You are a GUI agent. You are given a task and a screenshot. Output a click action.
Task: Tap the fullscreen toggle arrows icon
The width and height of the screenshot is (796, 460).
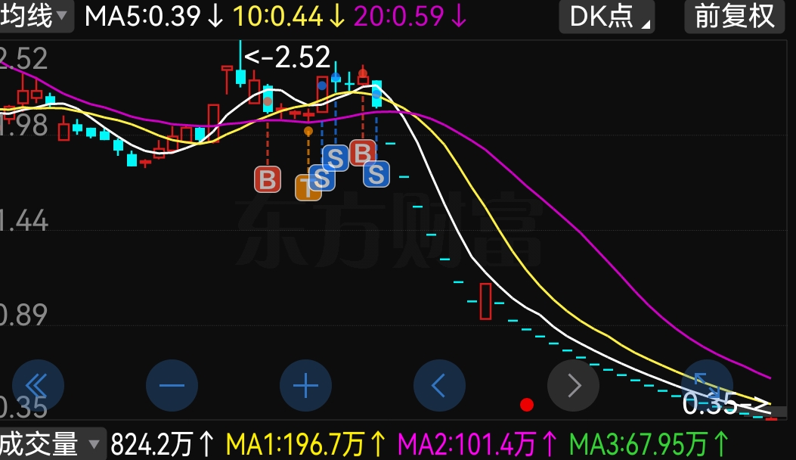click(x=707, y=386)
